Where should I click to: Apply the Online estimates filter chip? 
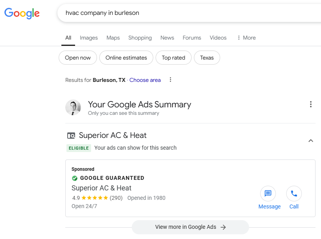point(126,58)
